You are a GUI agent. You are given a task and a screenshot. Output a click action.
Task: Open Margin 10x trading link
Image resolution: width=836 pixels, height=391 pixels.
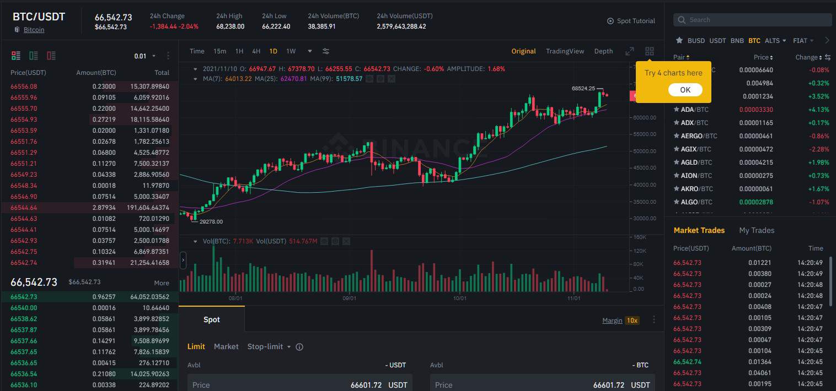[621, 320]
